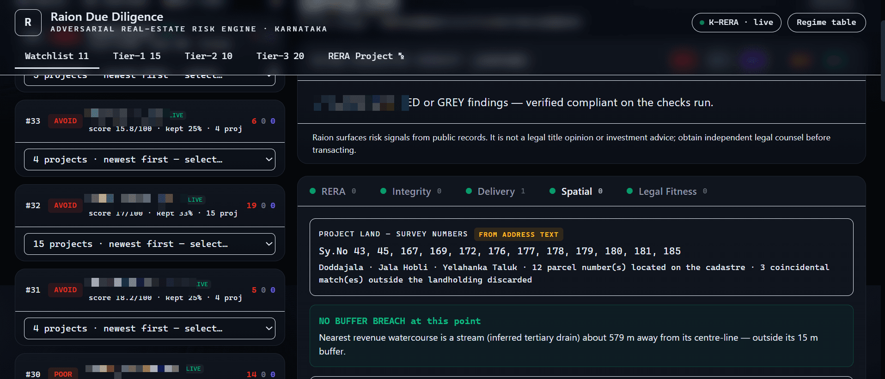Click the K-RERA live status button
Screen dimensions: 885x379
[736, 23]
